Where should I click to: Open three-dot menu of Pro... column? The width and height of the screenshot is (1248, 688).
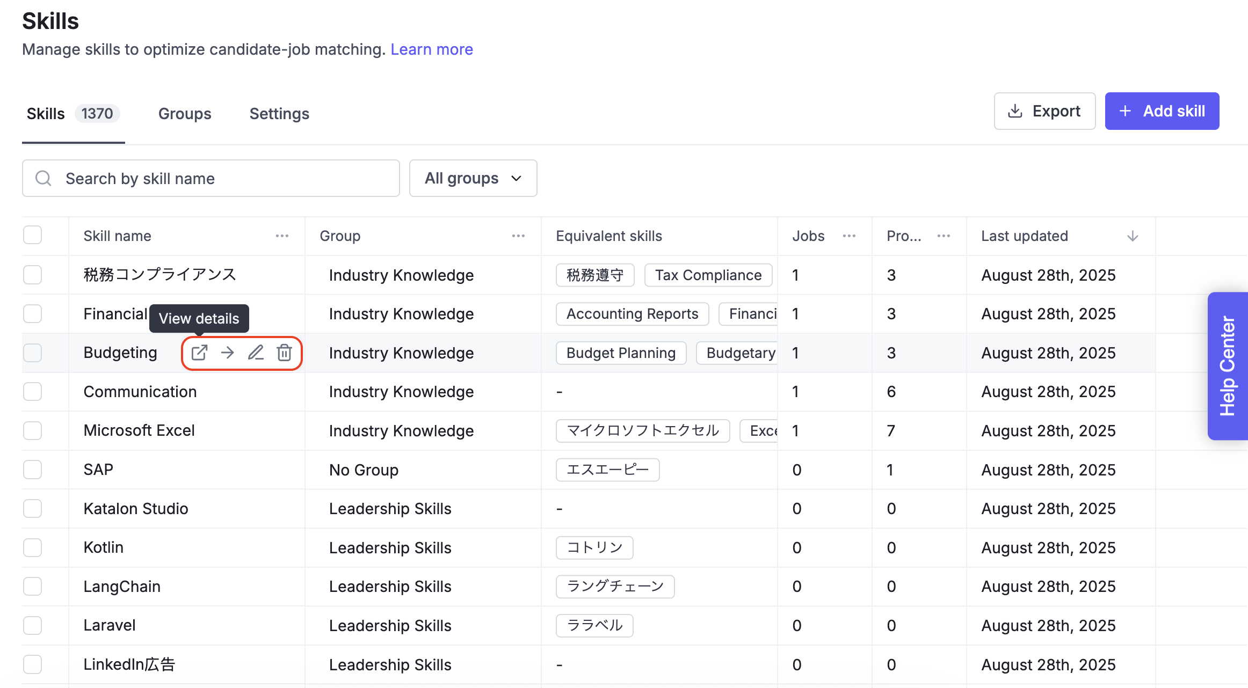[944, 236]
